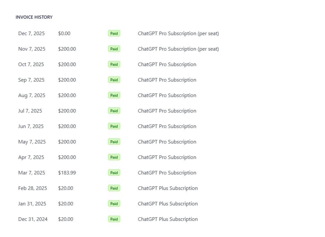Click the Nov 7, 2025 invoice date
The width and height of the screenshot is (325, 237).
tap(32, 49)
